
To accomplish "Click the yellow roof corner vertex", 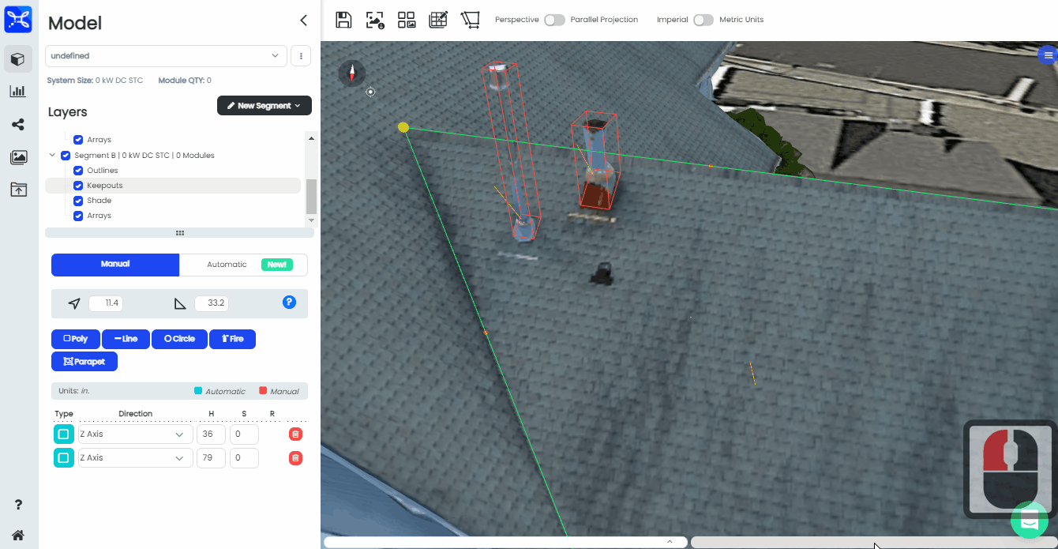I will pyautogui.click(x=403, y=127).
